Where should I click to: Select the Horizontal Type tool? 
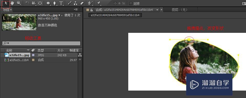(61, 3)
